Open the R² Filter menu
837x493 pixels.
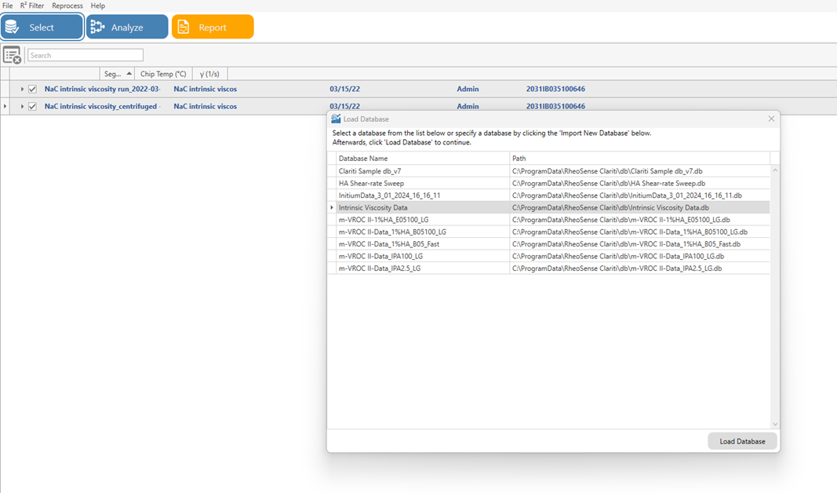tap(32, 5)
